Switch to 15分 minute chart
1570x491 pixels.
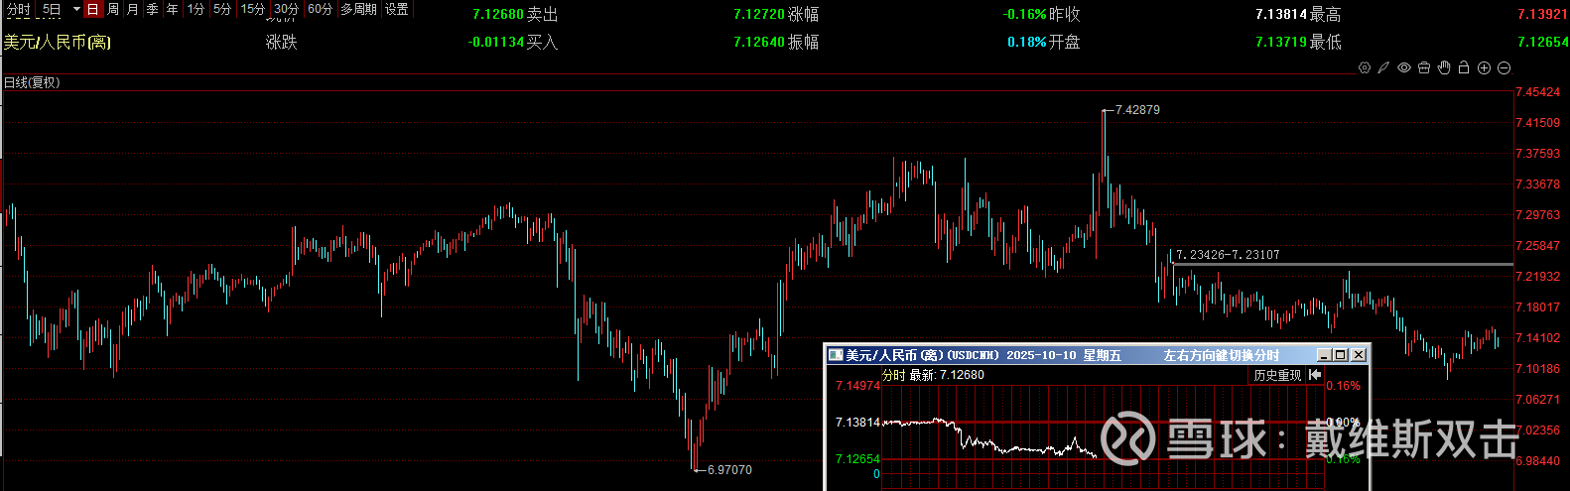(253, 9)
